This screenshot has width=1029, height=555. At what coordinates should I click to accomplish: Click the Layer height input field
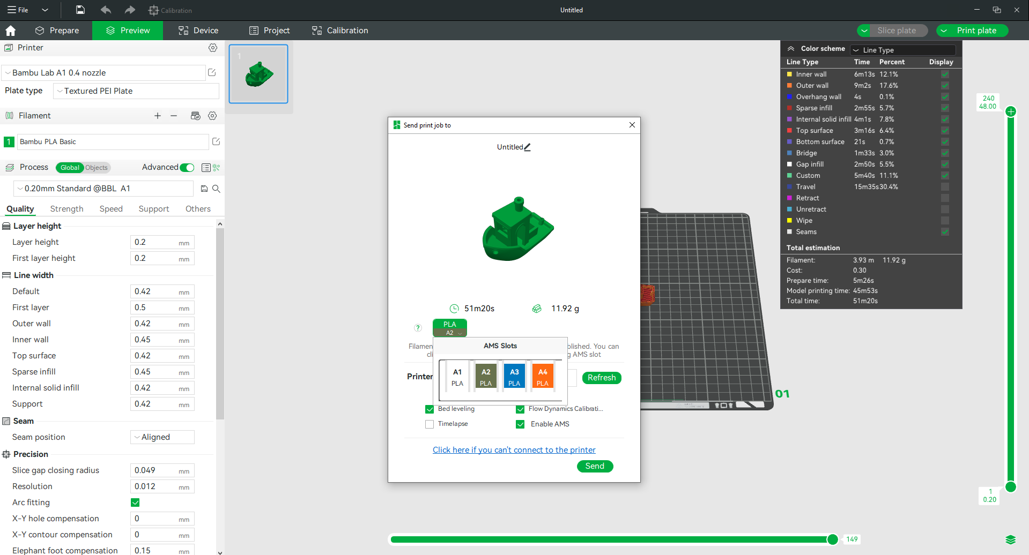pyautogui.click(x=162, y=242)
